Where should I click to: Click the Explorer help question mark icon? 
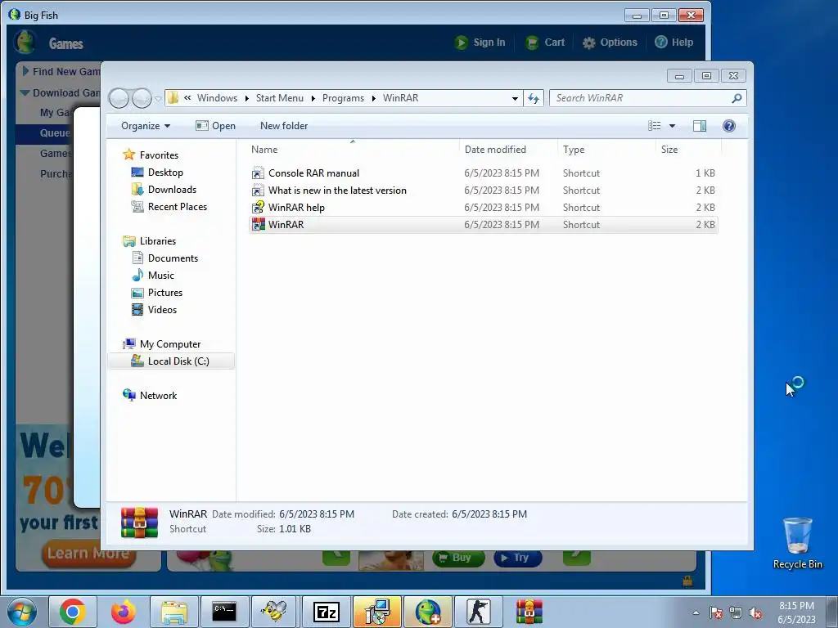[x=729, y=125]
